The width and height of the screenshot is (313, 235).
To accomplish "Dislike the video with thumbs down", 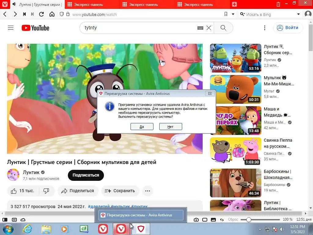I will (46, 191).
